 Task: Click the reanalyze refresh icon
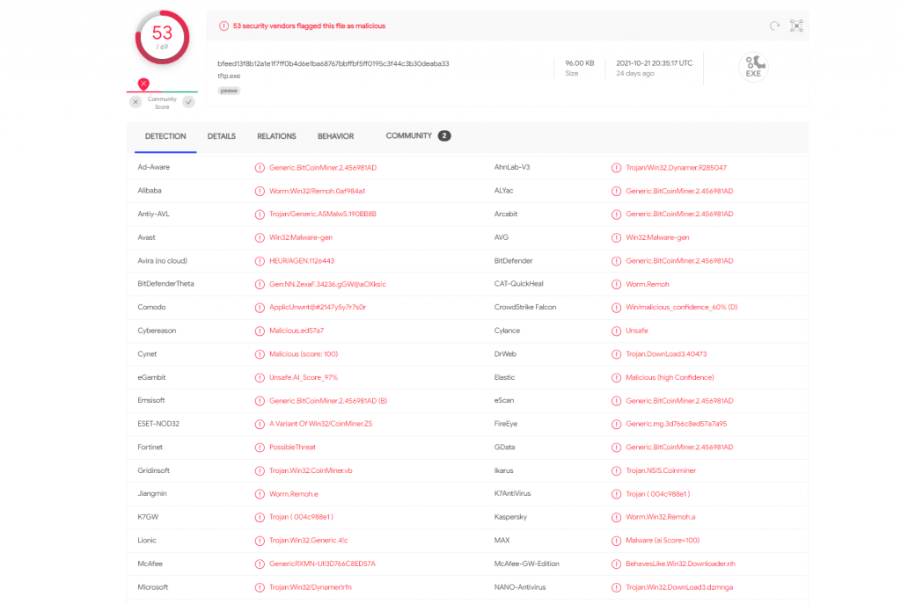[774, 26]
